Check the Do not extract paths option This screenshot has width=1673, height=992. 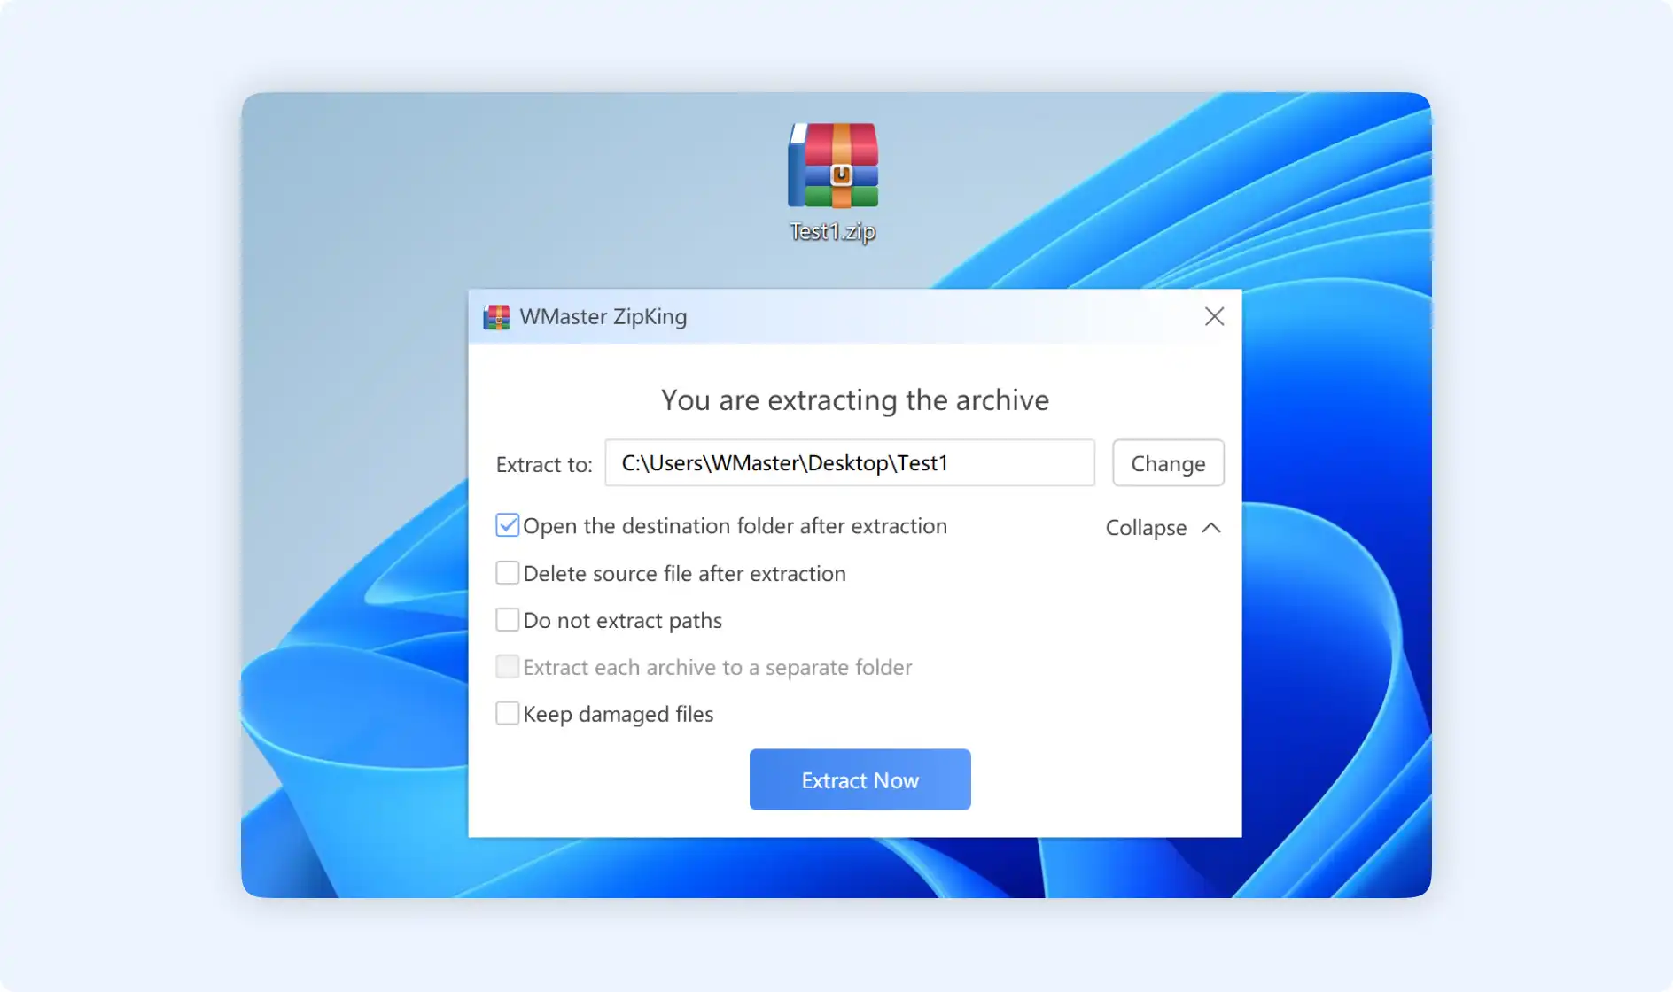coord(507,619)
